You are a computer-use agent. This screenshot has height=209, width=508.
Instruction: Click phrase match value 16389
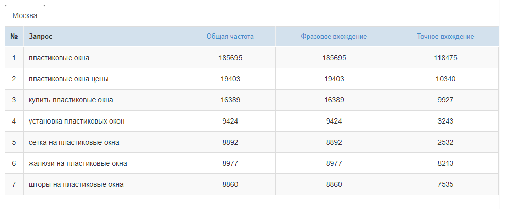click(334, 100)
